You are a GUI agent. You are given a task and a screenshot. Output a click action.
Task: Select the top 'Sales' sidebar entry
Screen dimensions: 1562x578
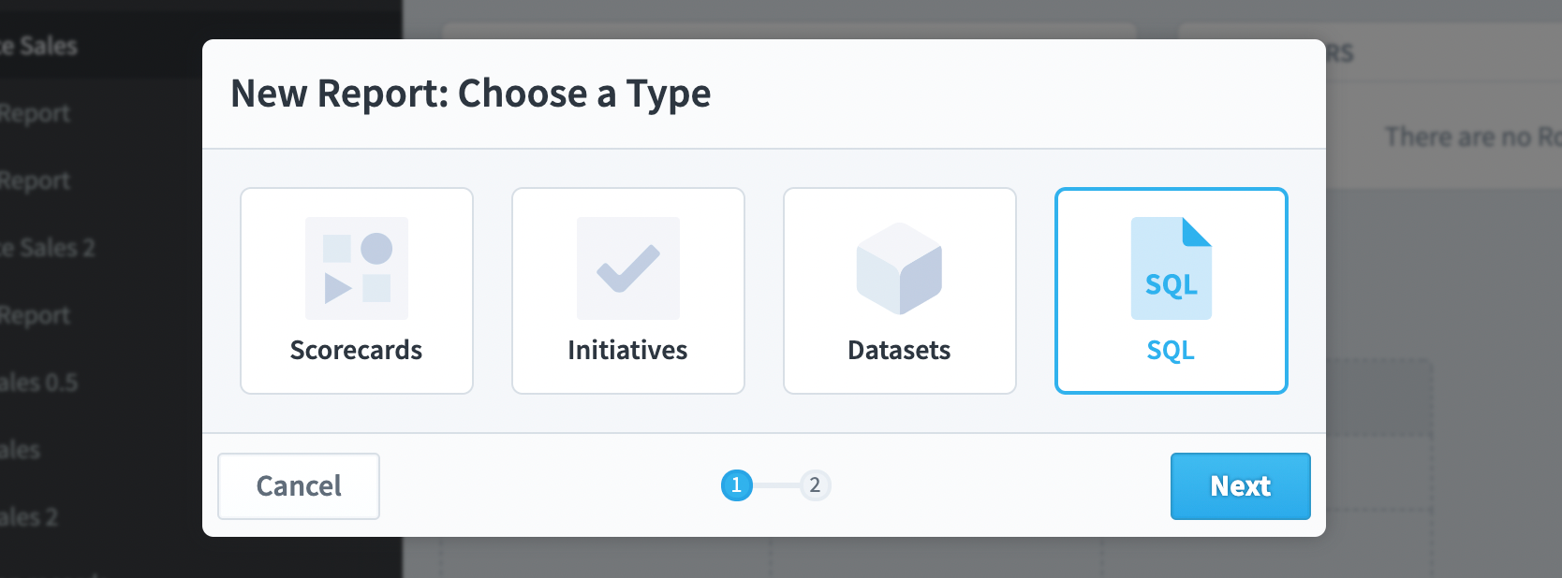coord(38,46)
